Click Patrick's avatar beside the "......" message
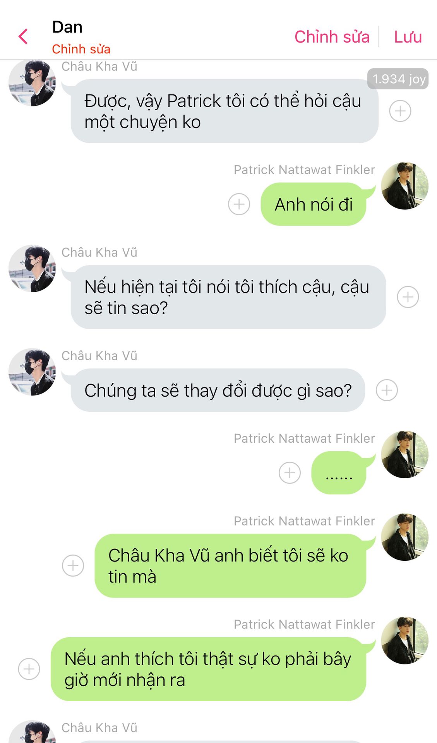Screen dimensions: 437x743 (404, 454)
